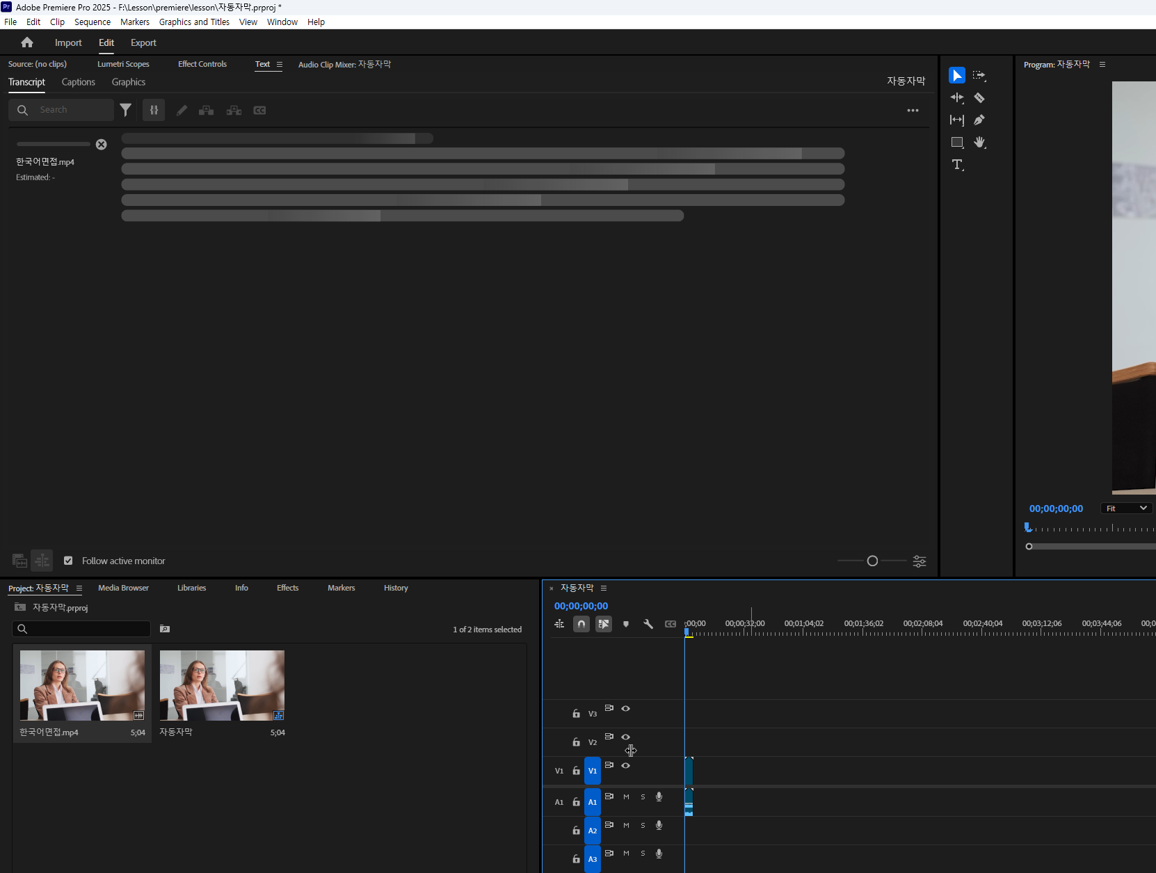This screenshot has height=873, width=1156.
Task: Cancel the 한국어면접.mp4 transcription progress
Action: click(102, 145)
